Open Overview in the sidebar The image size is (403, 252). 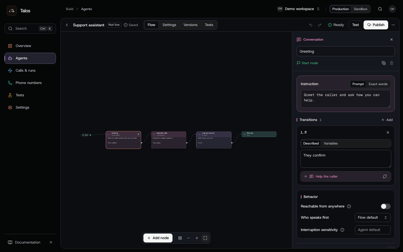30,46
